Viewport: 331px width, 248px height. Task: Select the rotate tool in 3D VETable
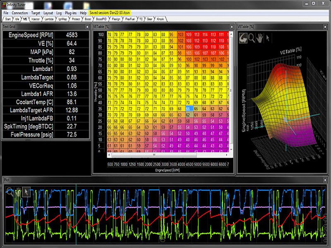click(243, 38)
